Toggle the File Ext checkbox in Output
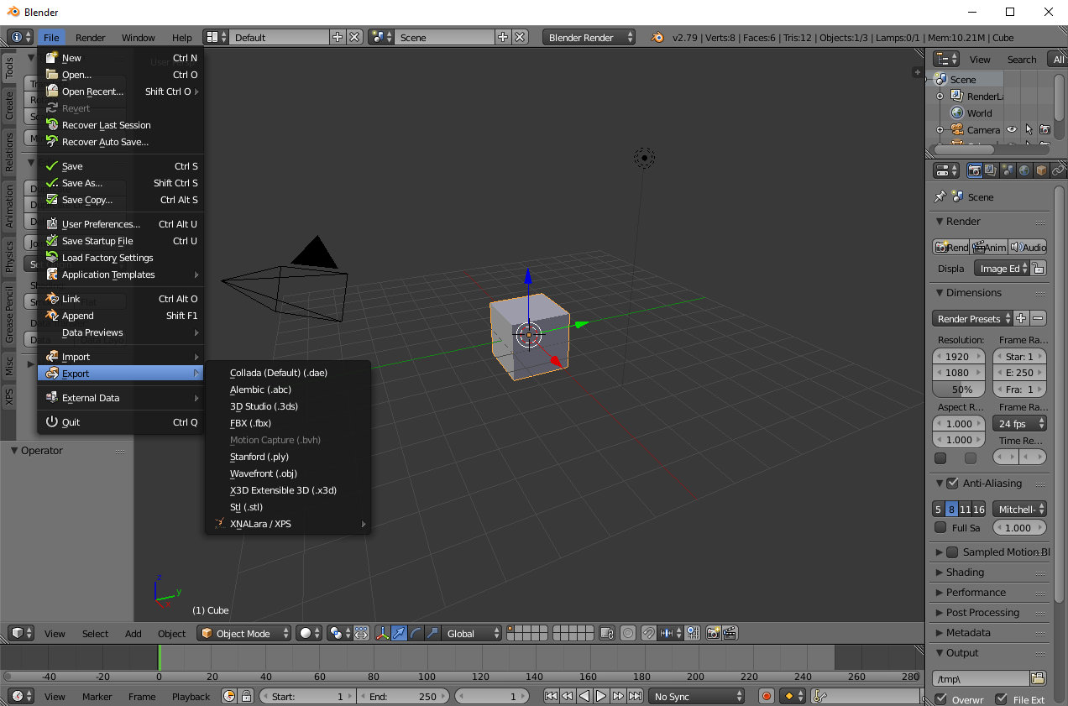 pos(1001,699)
